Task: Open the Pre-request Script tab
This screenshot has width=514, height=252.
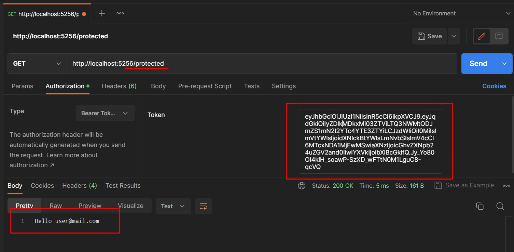Action: 205,86
